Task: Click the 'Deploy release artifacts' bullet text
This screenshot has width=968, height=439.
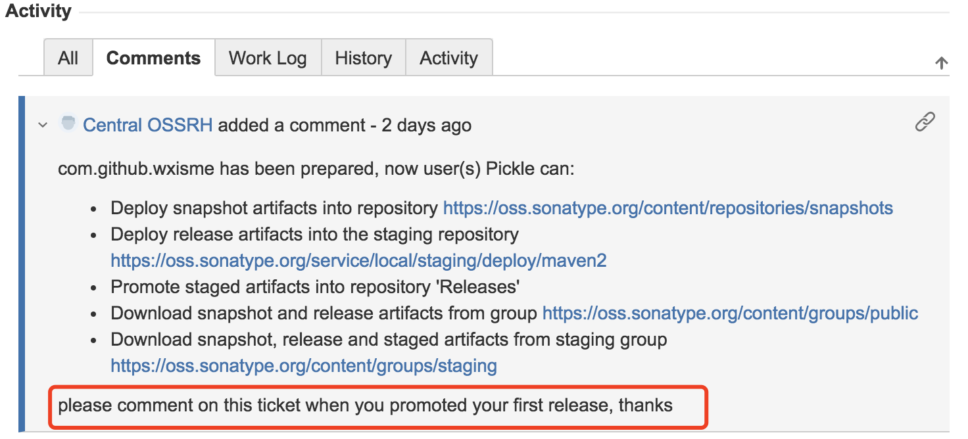Action: [x=314, y=235]
